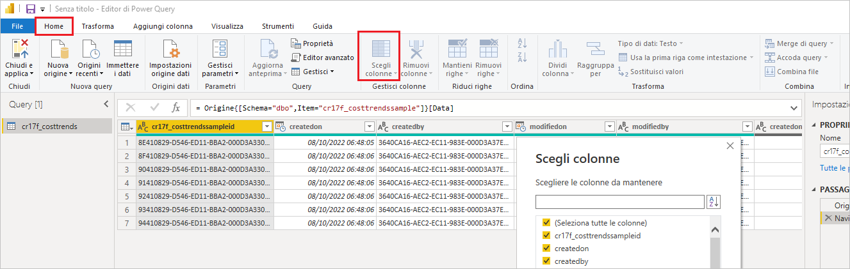Click the search field in Scegli colonne
The width and height of the screenshot is (850, 269).
(620, 202)
